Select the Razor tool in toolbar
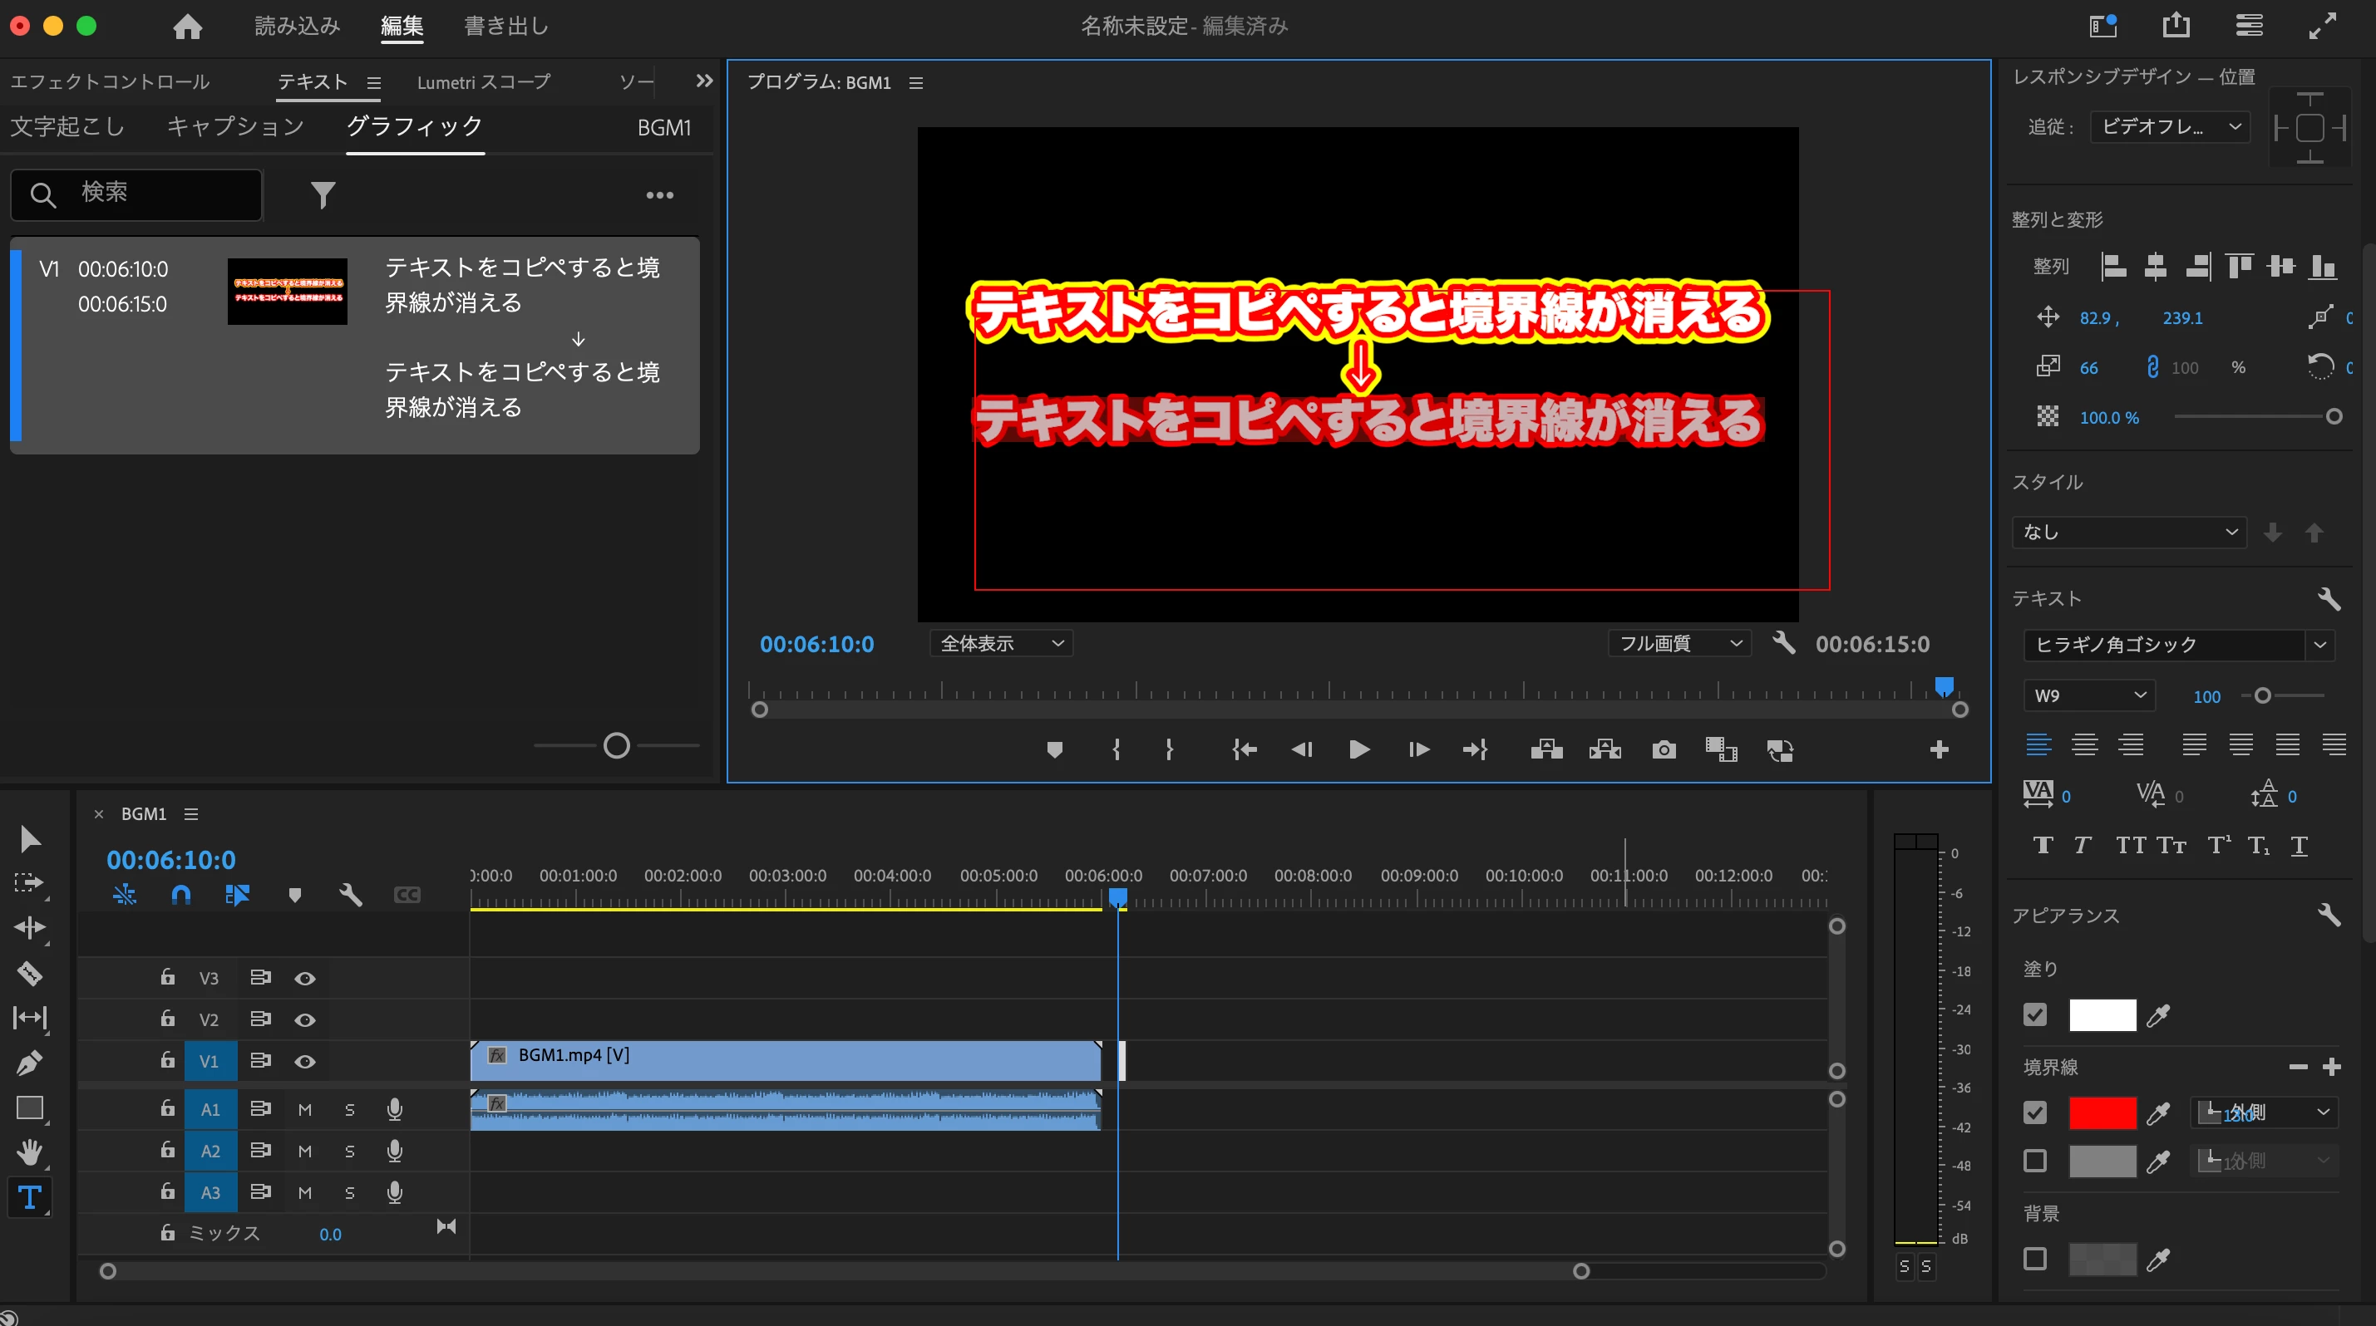The height and width of the screenshot is (1326, 2376). (30, 973)
